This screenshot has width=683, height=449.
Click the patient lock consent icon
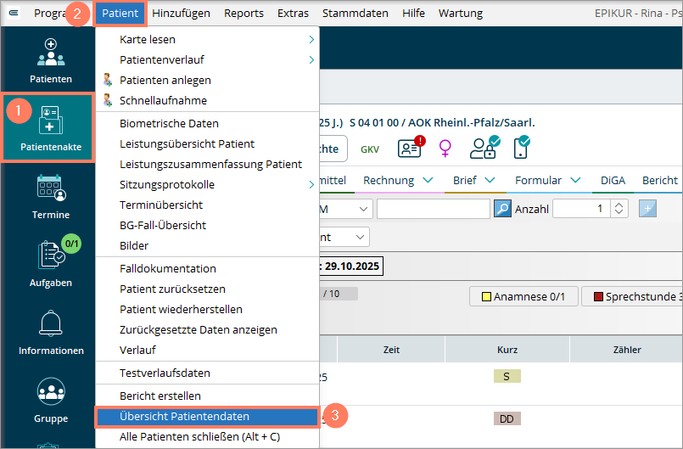[x=484, y=148]
